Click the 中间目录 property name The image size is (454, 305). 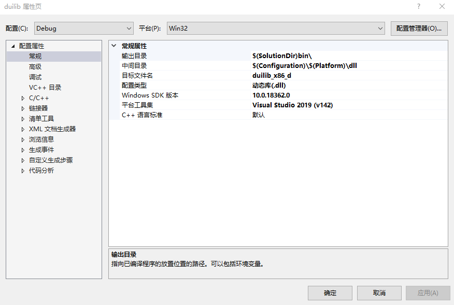pos(134,66)
